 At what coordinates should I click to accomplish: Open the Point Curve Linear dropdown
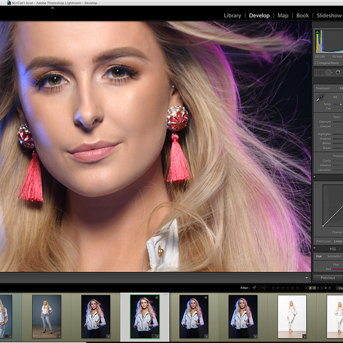click(x=338, y=241)
